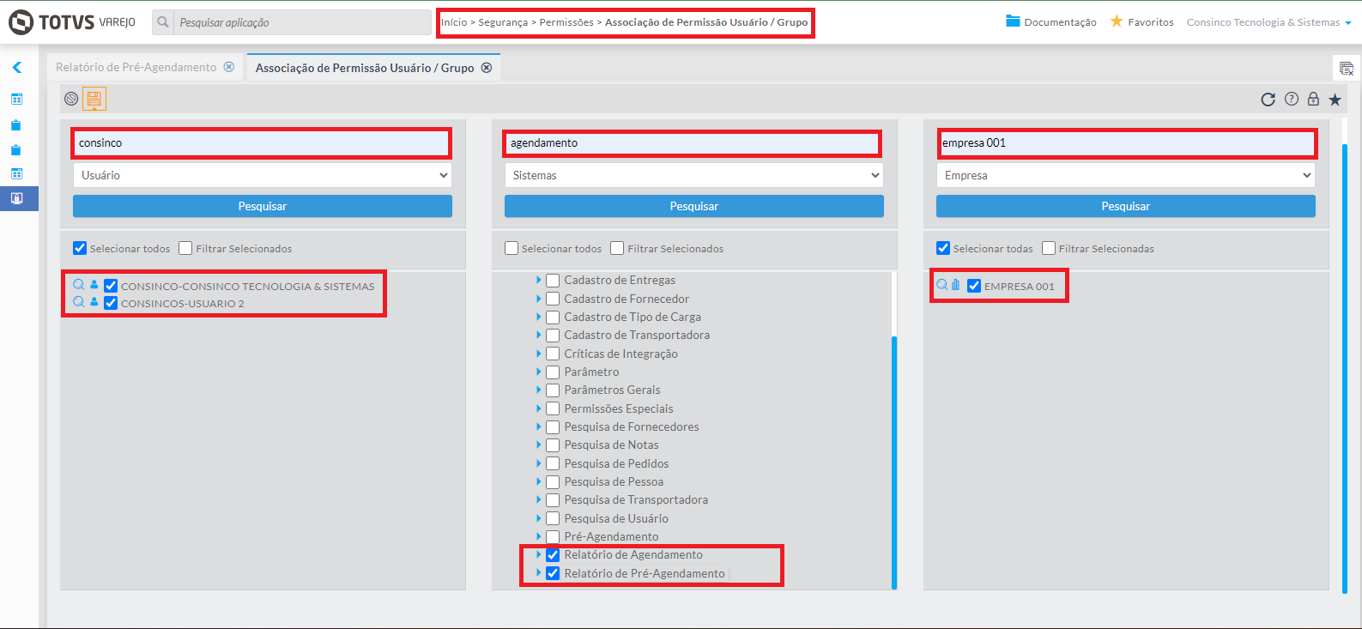This screenshot has width=1362, height=629.
Task: Click the dark star bookmark toolbar icon
Action: [1335, 100]
